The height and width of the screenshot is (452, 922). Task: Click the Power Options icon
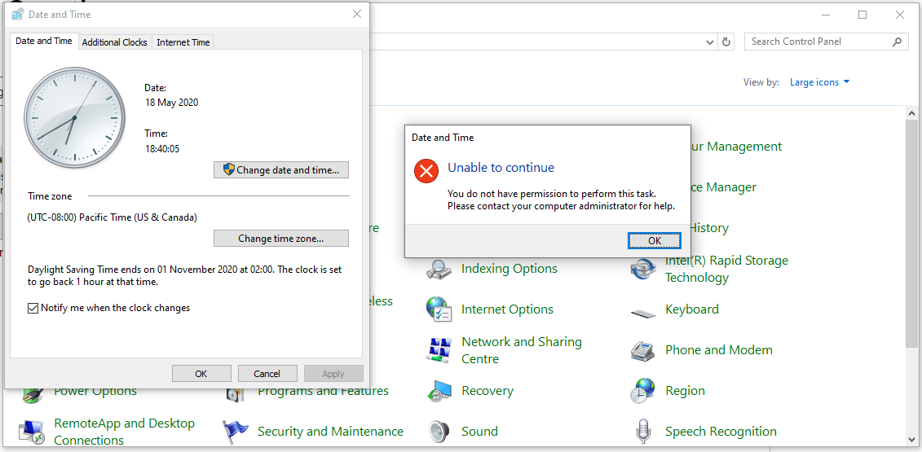pos(31,394)
